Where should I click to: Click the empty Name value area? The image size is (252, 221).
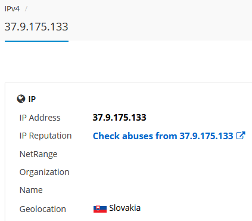(x=169, y=190)
